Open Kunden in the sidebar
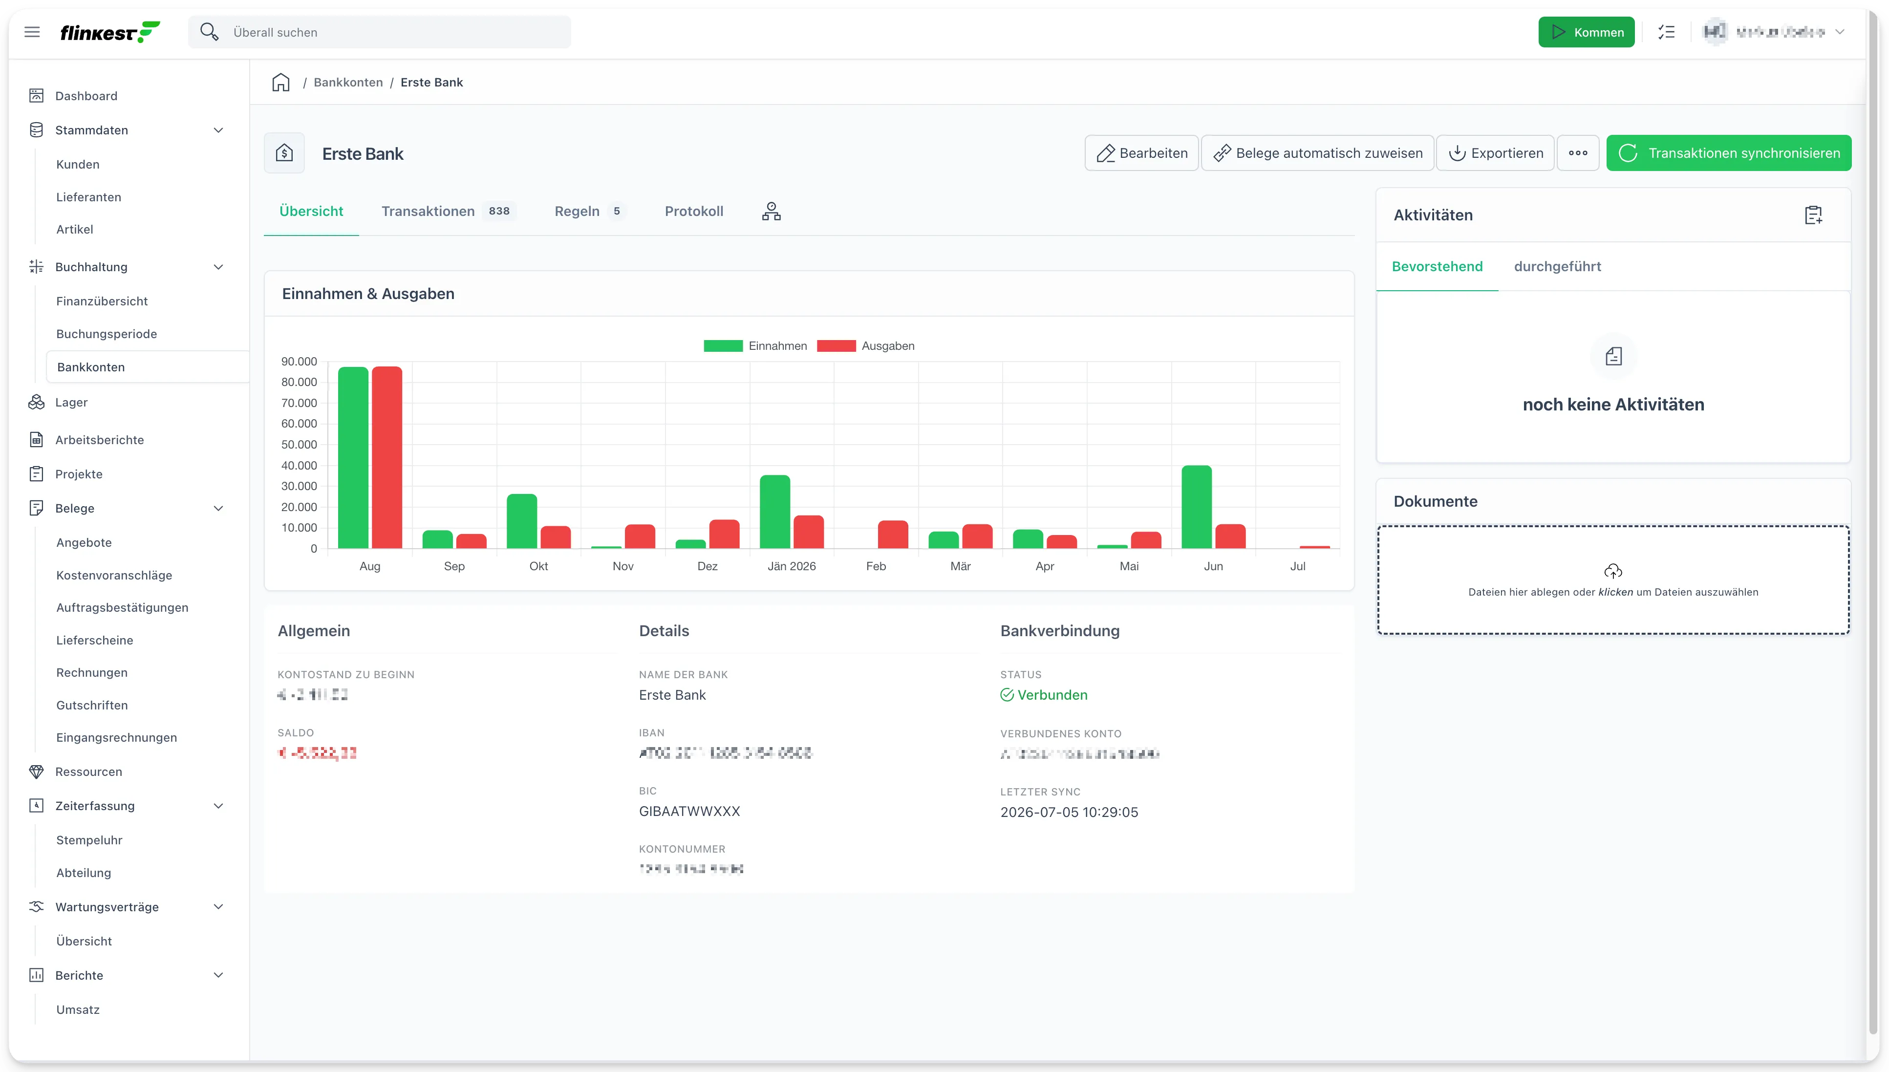1889x1072 pixels. pyautogui.click(x=77, y=164)
